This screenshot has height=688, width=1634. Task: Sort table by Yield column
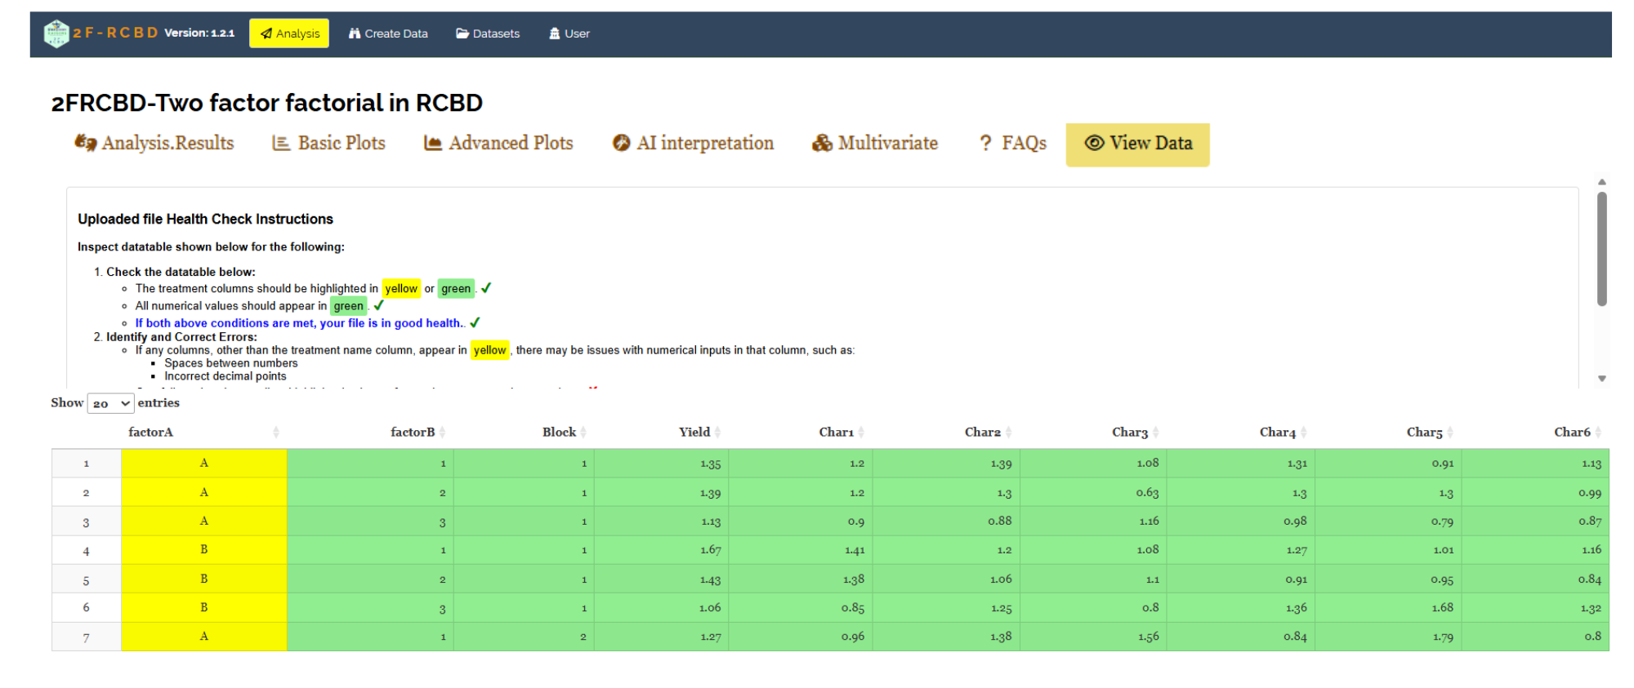[661, 433]
